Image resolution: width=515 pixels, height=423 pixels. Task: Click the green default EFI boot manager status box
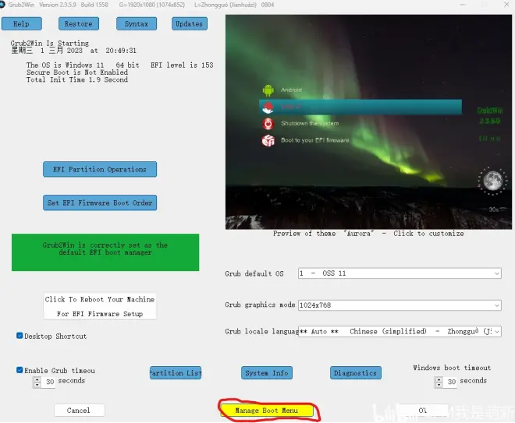(x=105, y=252)
